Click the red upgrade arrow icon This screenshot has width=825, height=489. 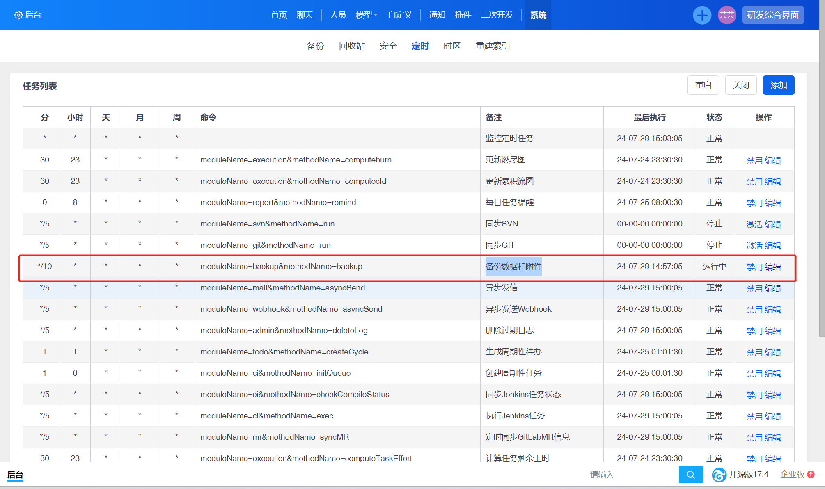pyautogui.click(x=811, y=474)
